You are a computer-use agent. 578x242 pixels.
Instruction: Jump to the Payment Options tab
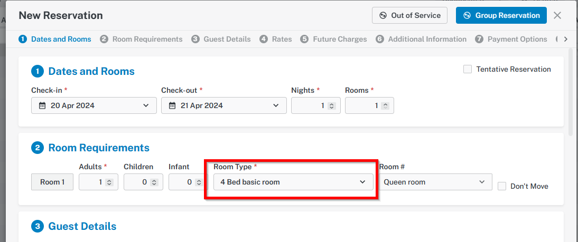511,39
